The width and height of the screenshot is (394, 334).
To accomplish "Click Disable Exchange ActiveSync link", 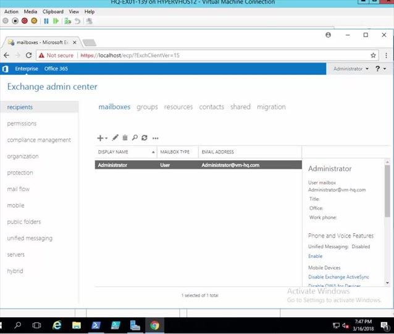I will pos(338,277).
